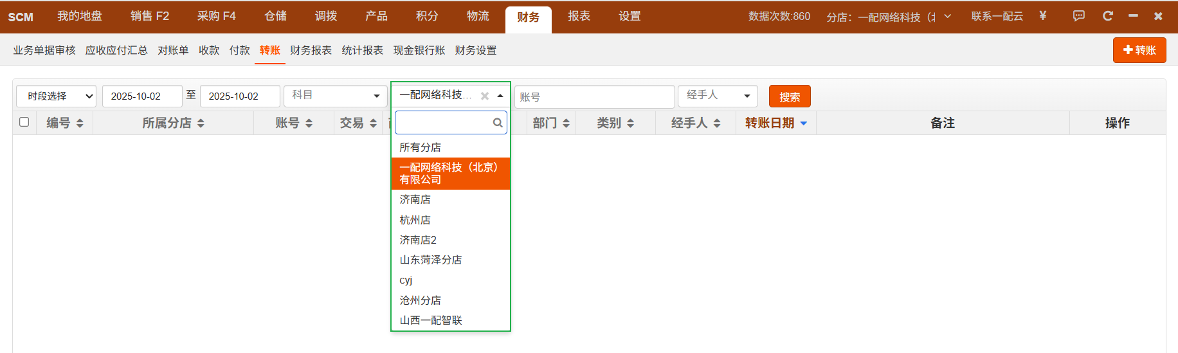This screenshot has width=1178, height=353.
Task: Switch to the 现金银行账 sub-tab
Action: point(419,50)
